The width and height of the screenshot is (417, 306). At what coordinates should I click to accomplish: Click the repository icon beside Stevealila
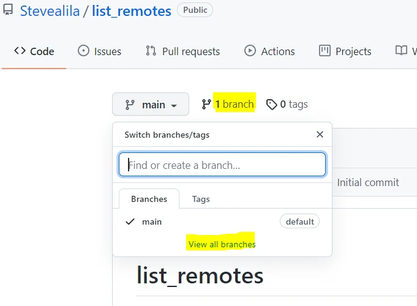click(8, 11)
